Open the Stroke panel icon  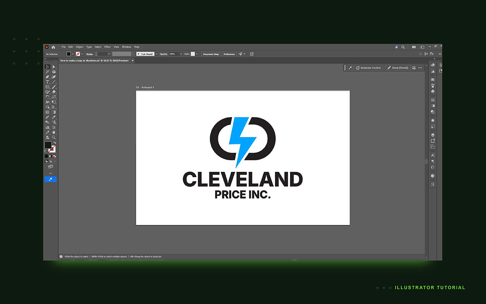433,100
